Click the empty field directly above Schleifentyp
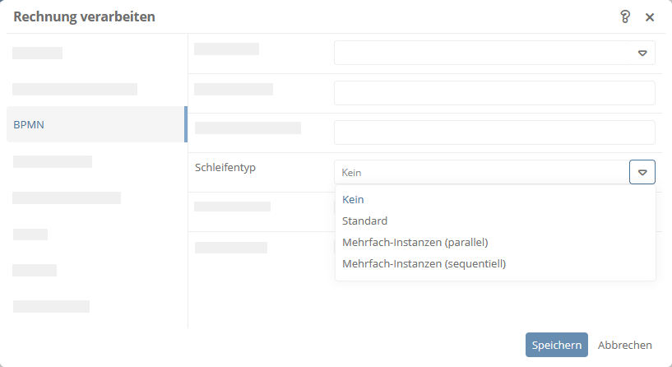This screenshot has height=367, width=672. pyautogui.click(x=494, y=132)
